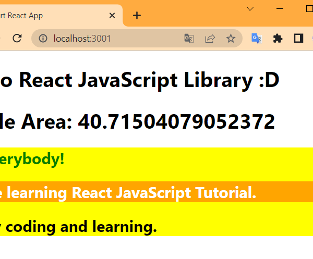313x259 pixels.
Task: Close the React App tab
Action: coord(112,16)
